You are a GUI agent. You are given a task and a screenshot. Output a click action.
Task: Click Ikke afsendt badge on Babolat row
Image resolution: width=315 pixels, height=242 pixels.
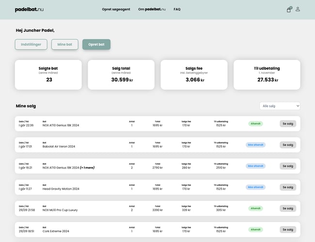tap(255, 145)
